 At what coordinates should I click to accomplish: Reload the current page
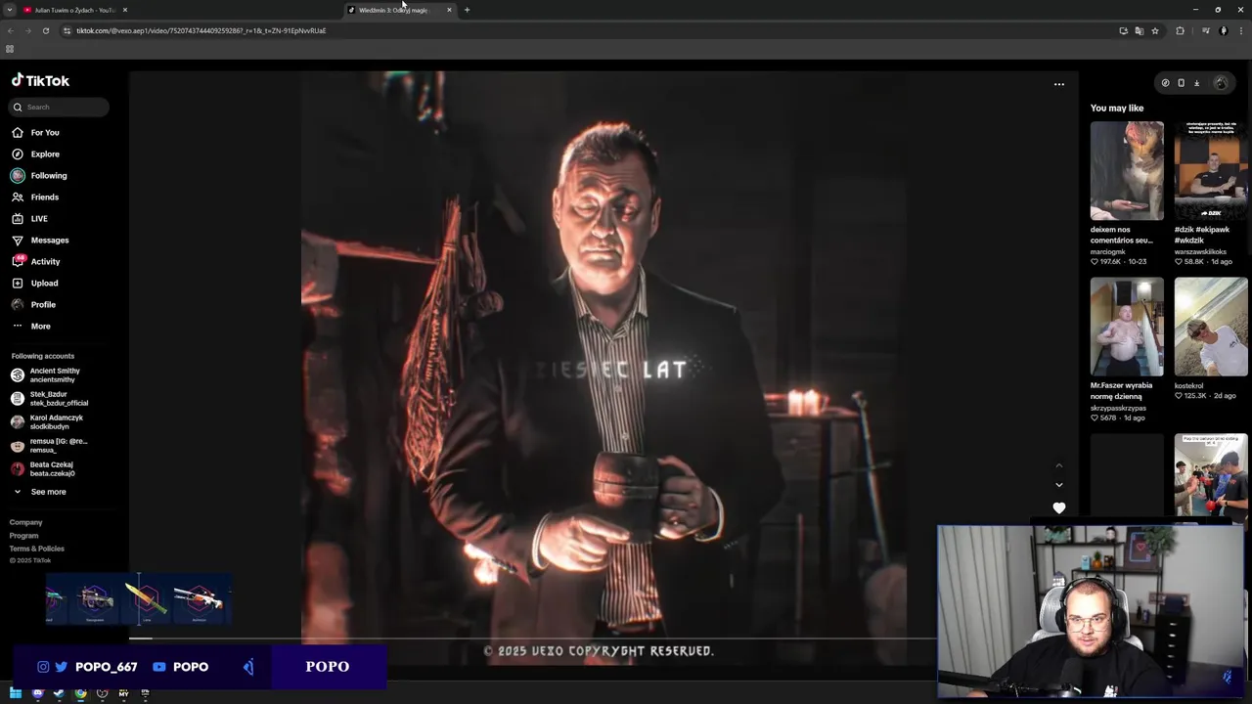(45, 30)
